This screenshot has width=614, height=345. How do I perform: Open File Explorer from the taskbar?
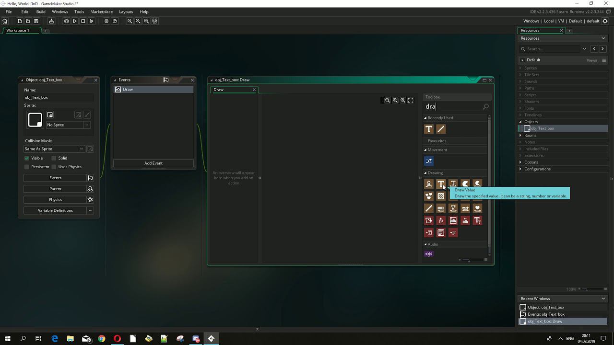click(70, 339)
